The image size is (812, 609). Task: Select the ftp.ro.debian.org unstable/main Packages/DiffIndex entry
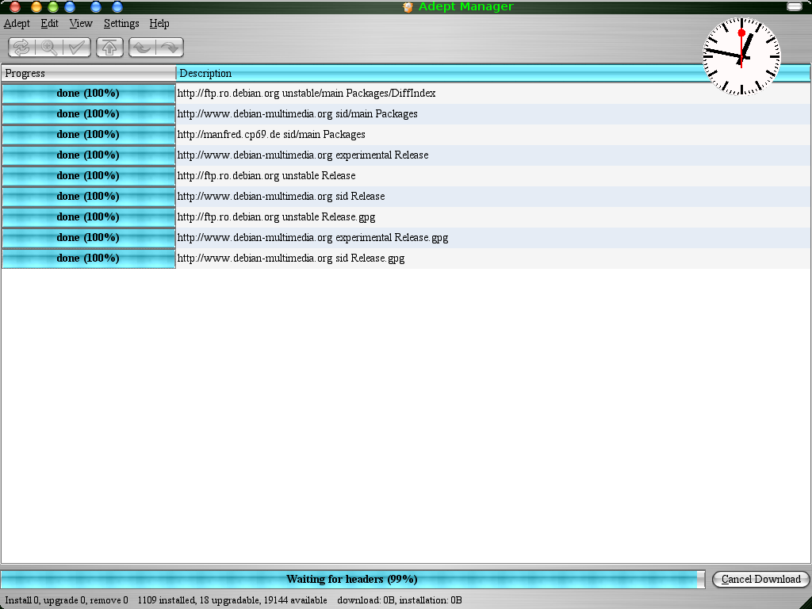[307, 94]
